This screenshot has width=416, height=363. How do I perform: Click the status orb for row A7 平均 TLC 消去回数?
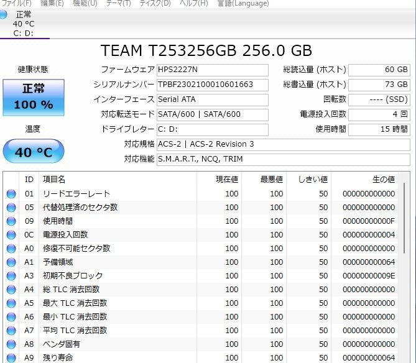[x=11, y=331]
